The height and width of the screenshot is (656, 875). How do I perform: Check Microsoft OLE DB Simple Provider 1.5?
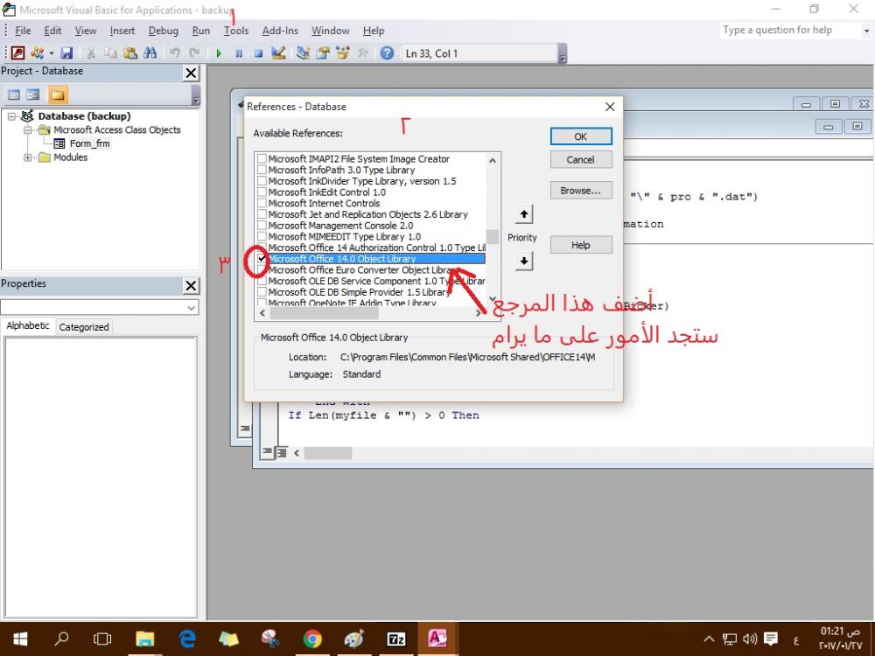pyautogui.click(x=262, y=292)
